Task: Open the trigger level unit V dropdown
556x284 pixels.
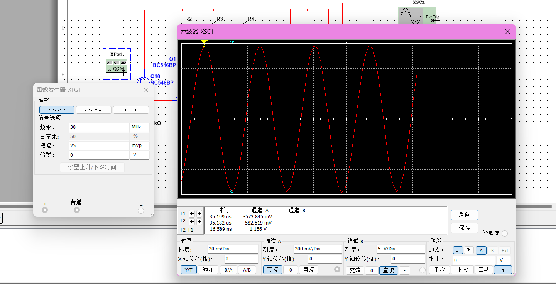Action: coord(504,260)
